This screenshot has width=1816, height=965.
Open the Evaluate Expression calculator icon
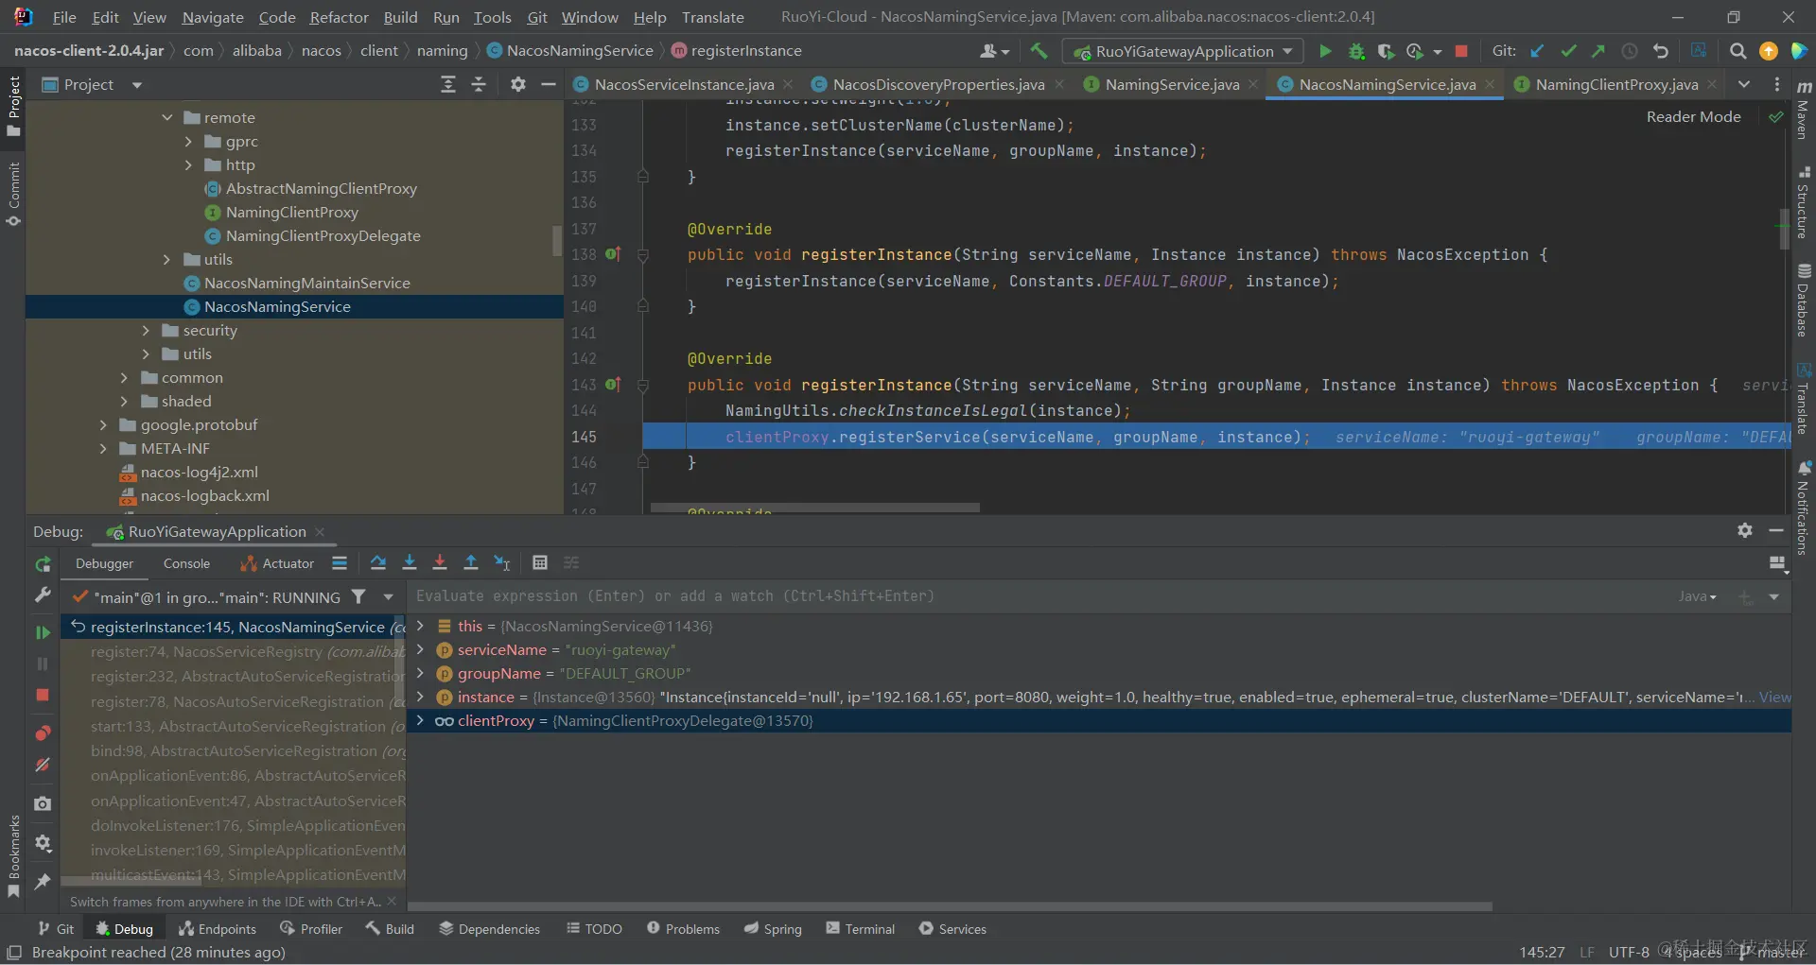[540, 563]
